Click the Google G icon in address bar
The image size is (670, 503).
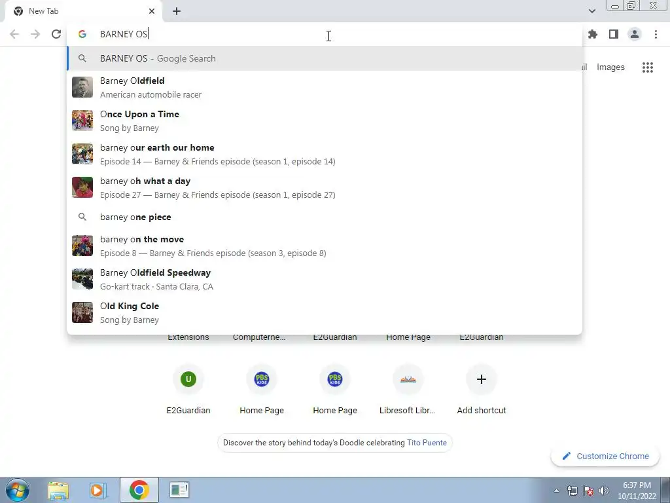coord(82,34)
